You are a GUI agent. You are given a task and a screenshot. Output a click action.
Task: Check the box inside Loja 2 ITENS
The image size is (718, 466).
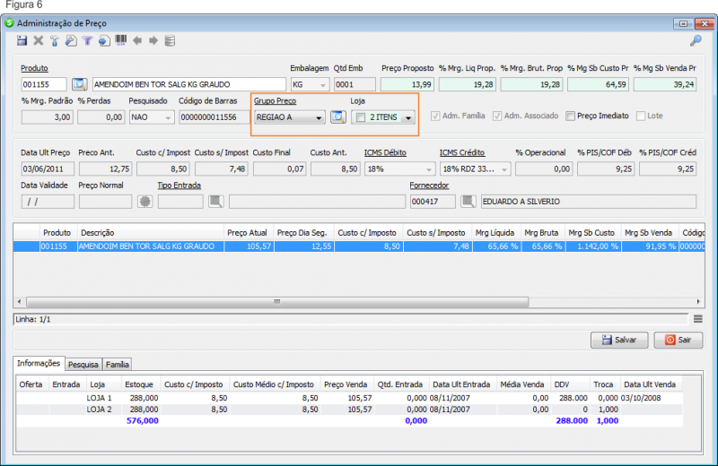(x=361, y=117)
